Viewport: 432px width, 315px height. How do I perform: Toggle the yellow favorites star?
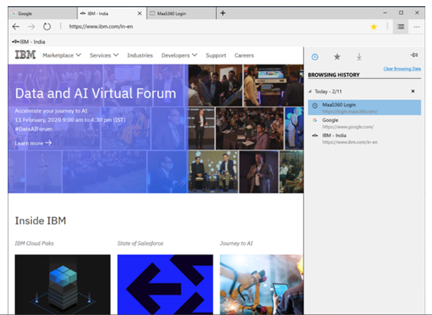[x=373, y=27]
